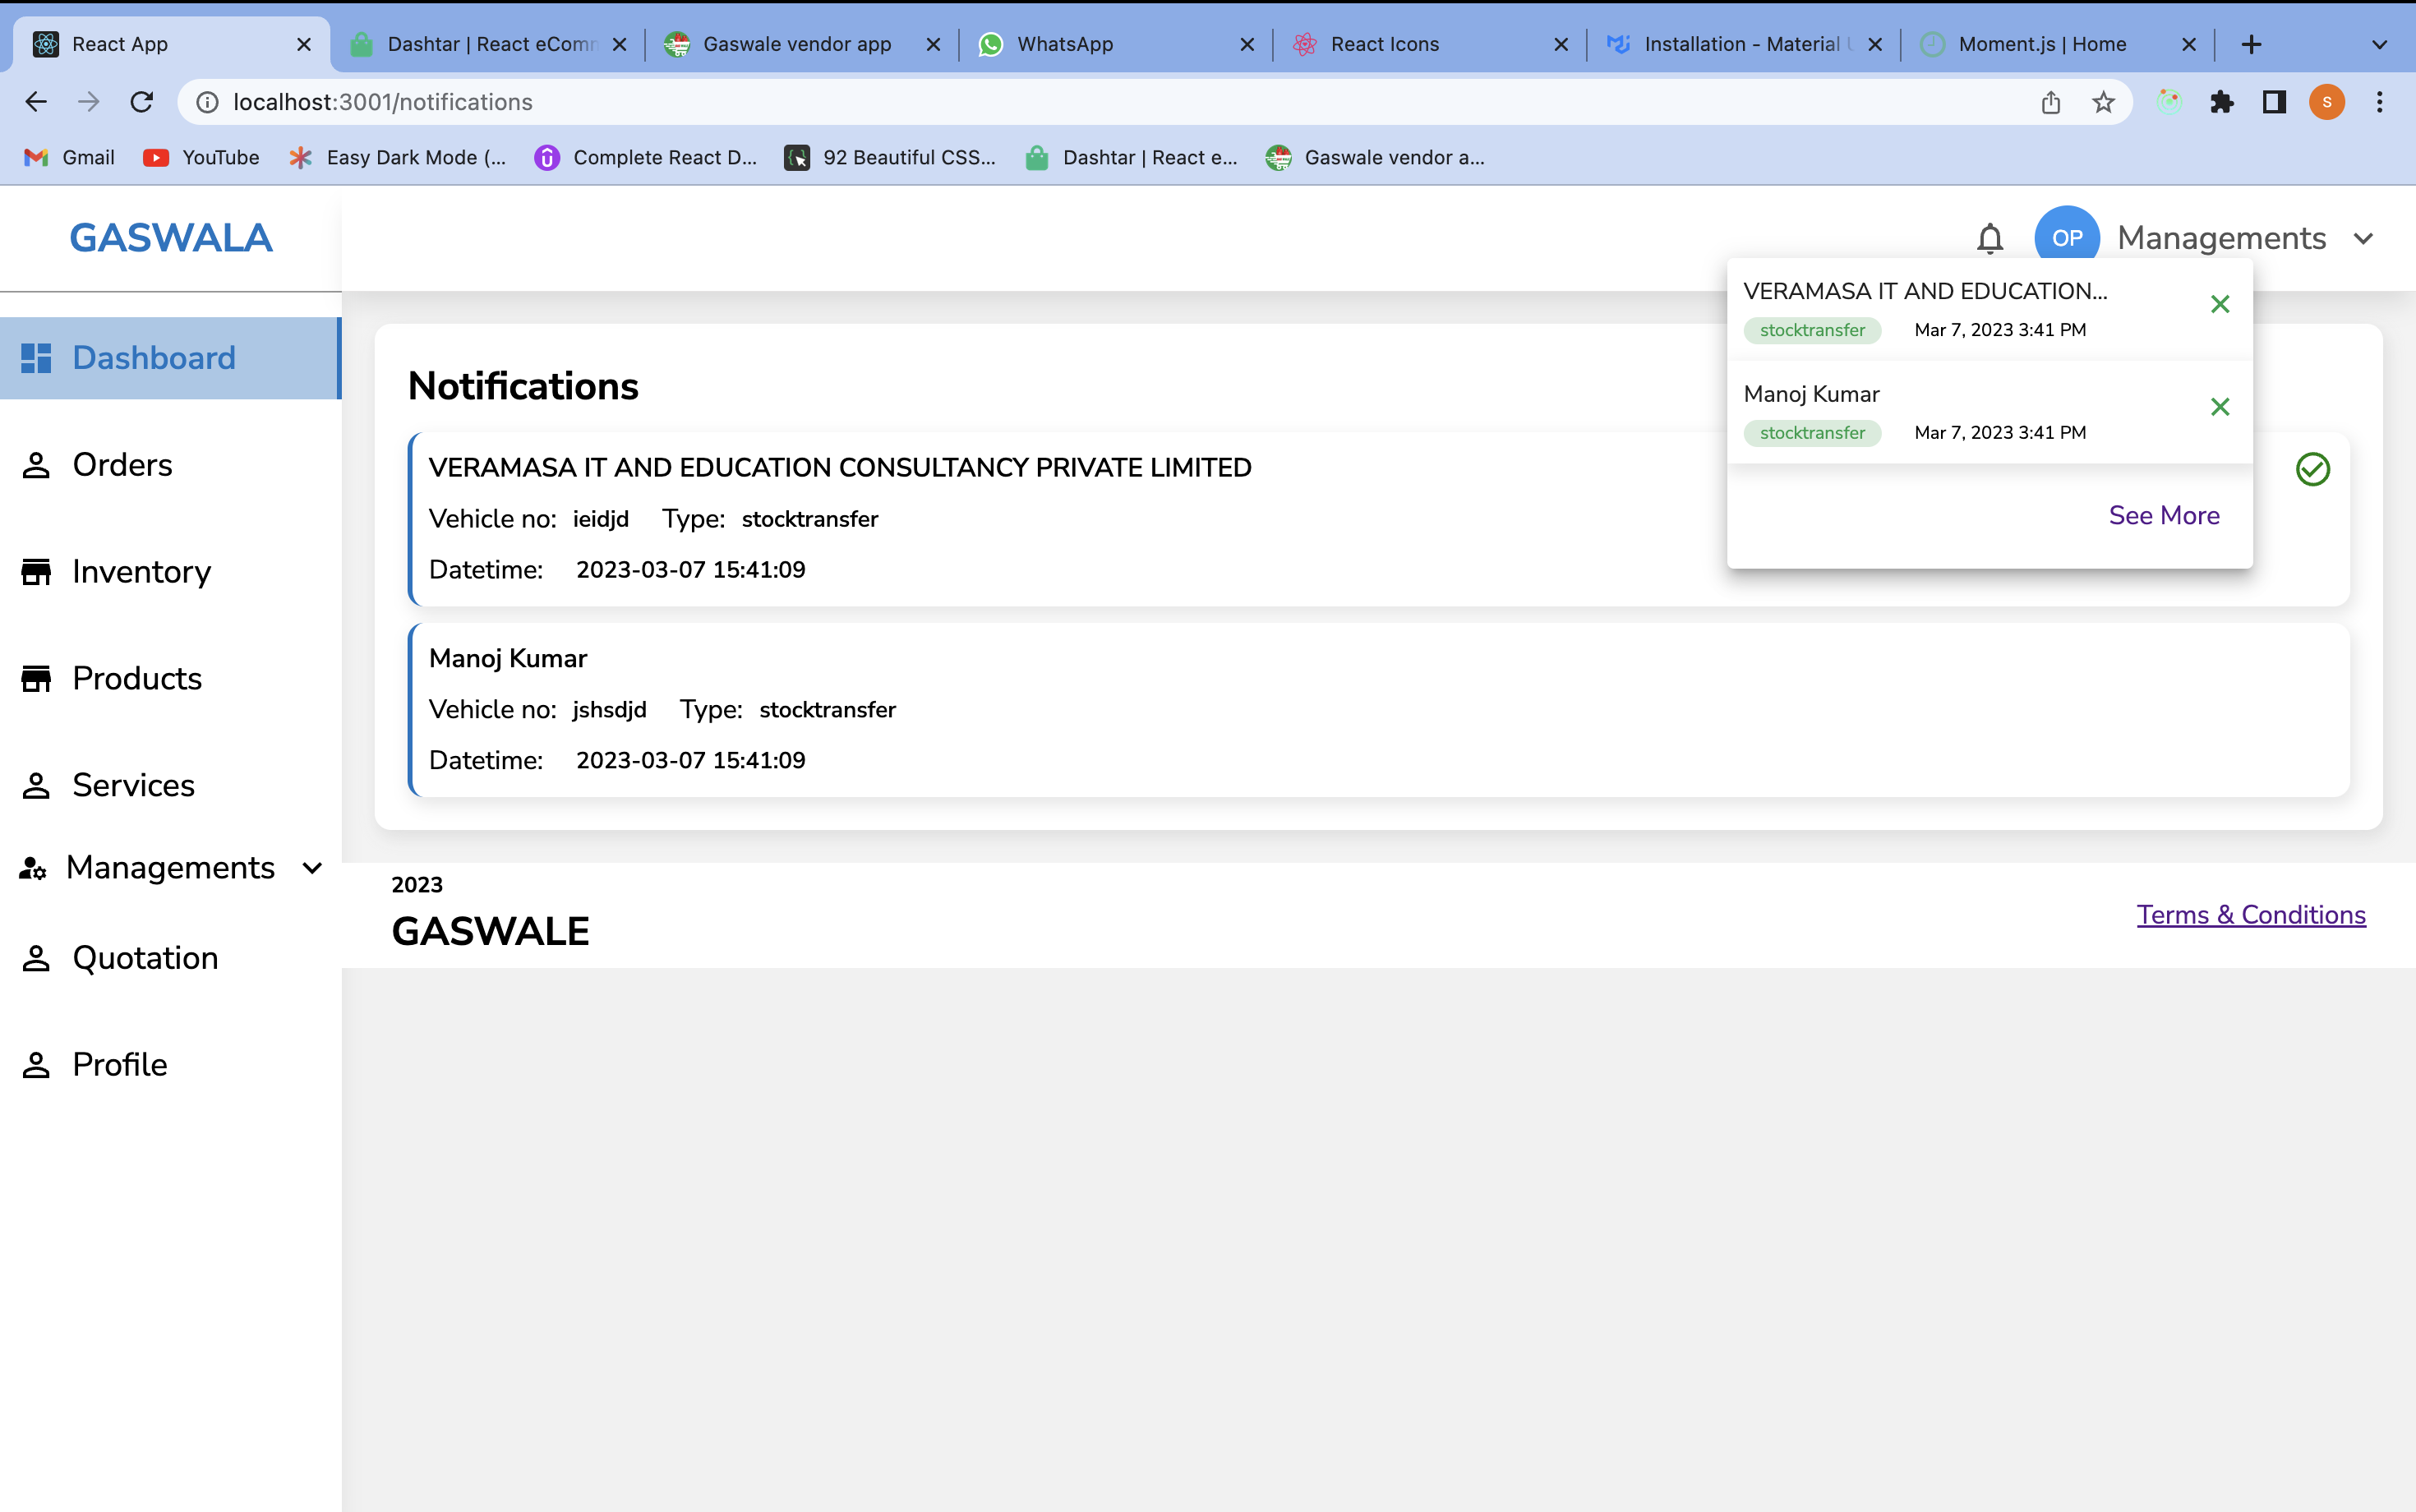Open the browser extensions puzzle icon

click(x=2221, y=102)
